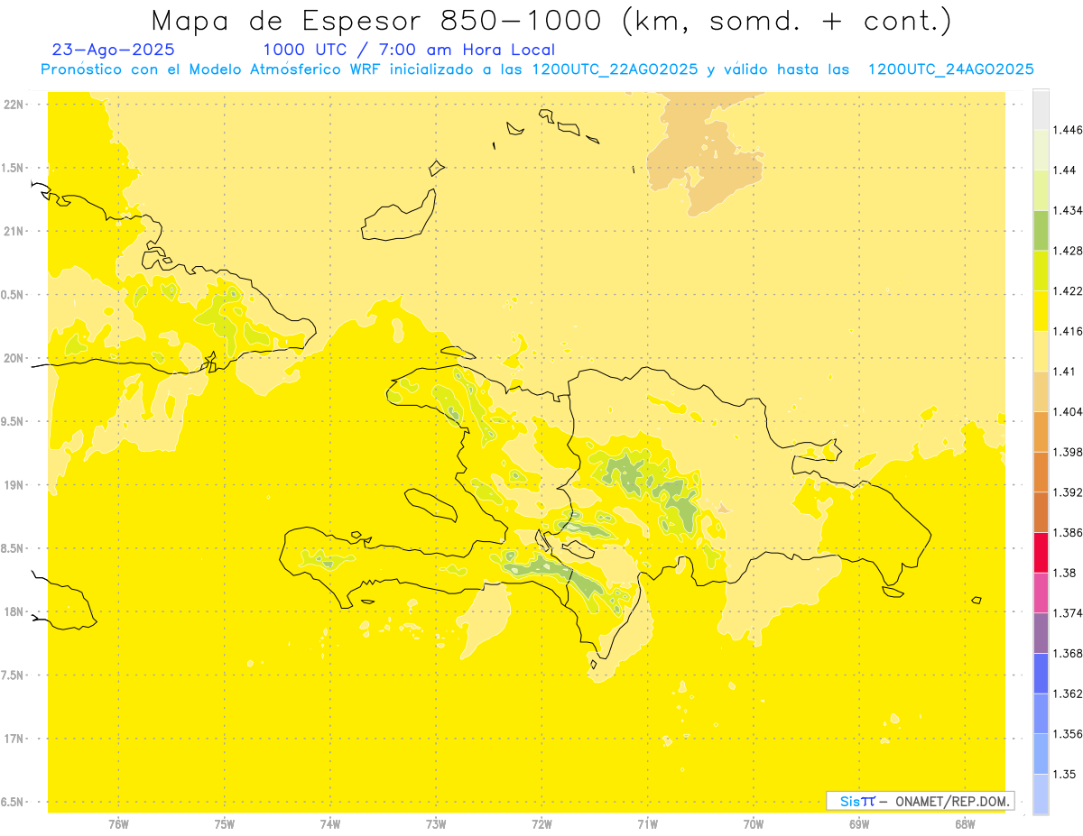
Task: Click the 74W longitude axis label
Action: [x=330, y=824]
